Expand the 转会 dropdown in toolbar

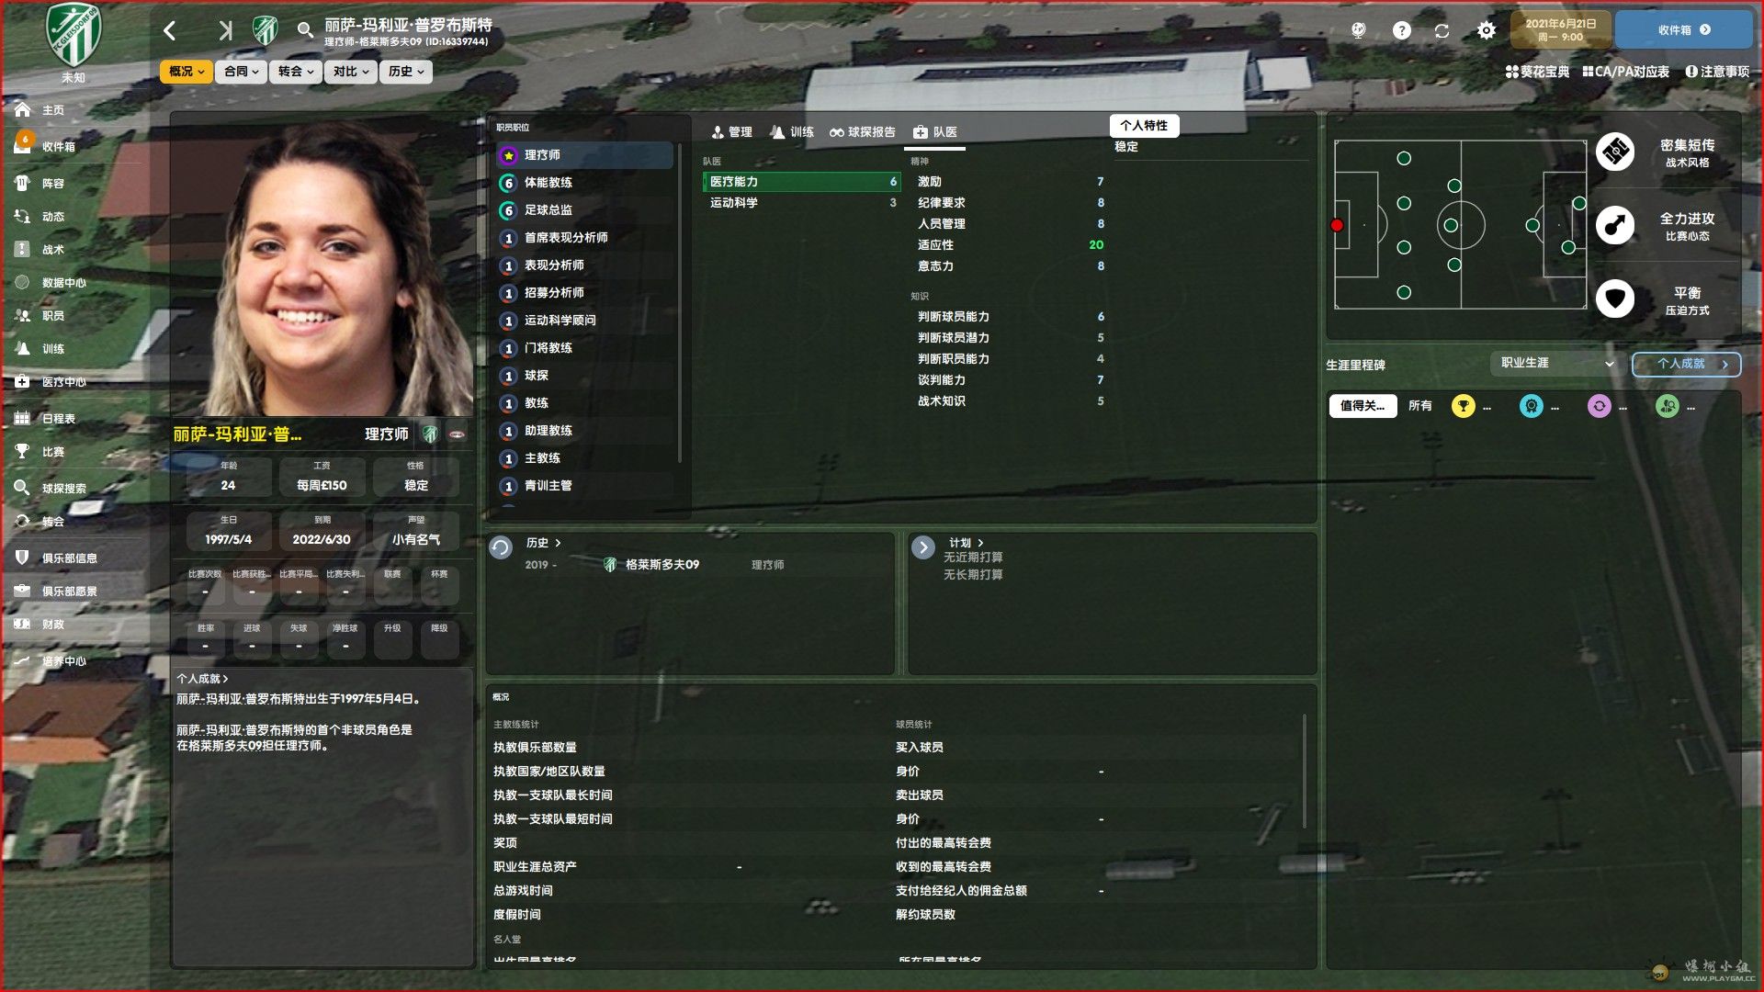click(x=296, y=72)
